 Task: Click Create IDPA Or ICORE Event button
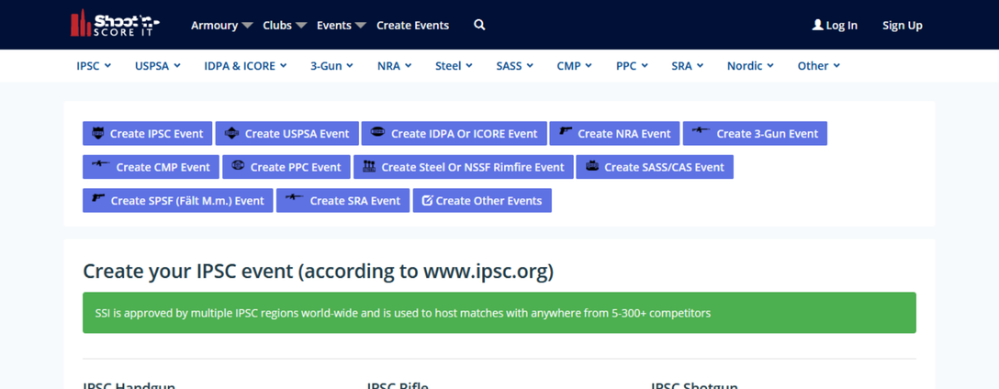[x=455, y=134]
